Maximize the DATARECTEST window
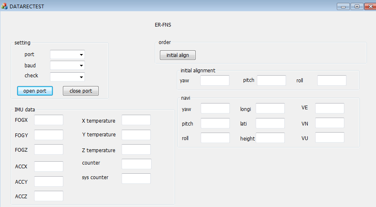The height and width of the screenshot is (207, 376). click(357, 6)
